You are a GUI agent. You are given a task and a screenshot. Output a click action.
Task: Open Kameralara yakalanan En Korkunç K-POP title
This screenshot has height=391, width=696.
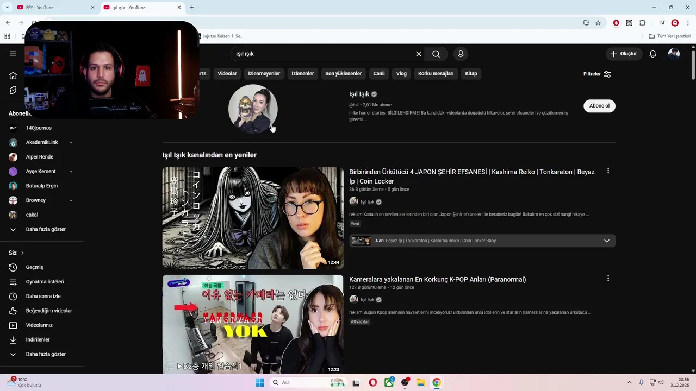[438, 280]
